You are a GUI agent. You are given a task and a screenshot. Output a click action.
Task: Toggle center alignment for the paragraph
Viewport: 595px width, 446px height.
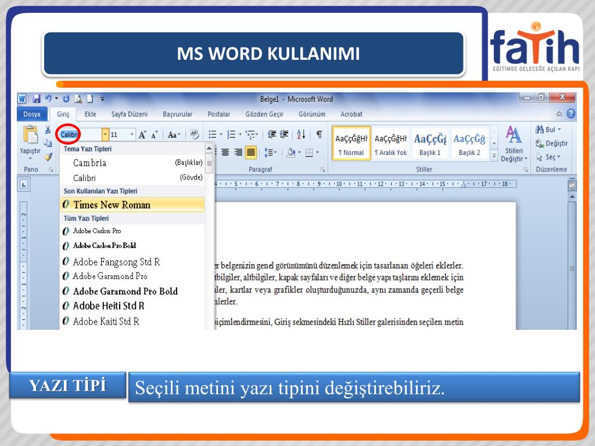[x=225, y=153]
